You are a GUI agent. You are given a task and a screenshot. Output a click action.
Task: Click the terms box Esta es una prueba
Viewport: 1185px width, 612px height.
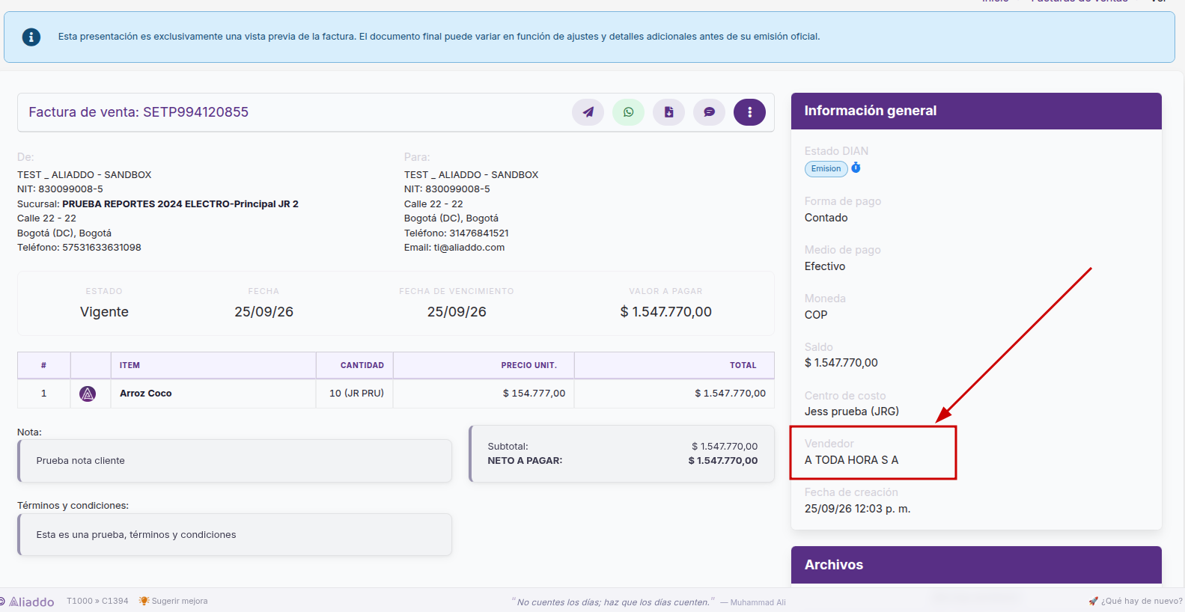[235, 535]
